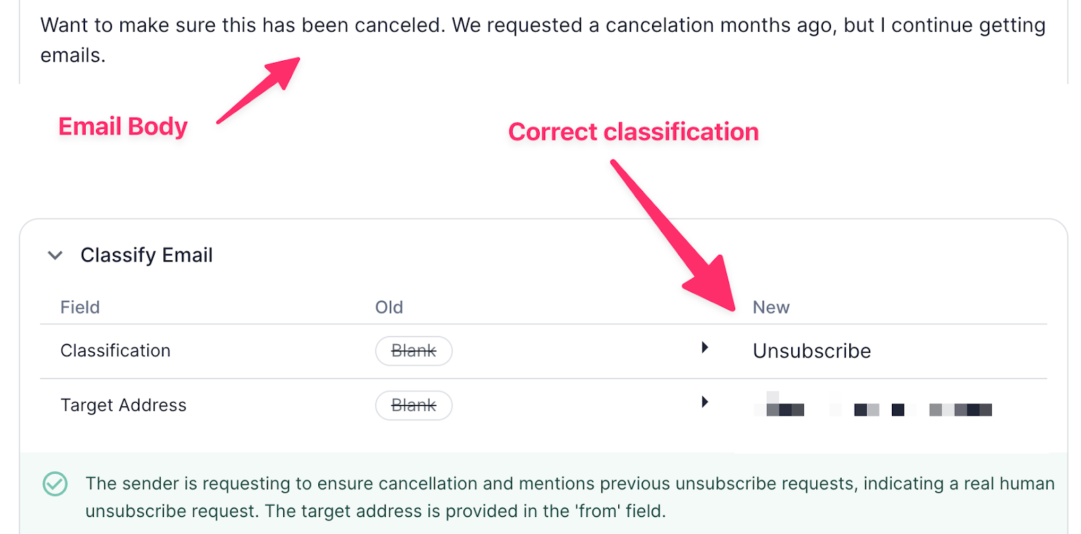This screenshot has width=1081, height=534.
Task: Select the New column header
Action: (x=771, y=307)
